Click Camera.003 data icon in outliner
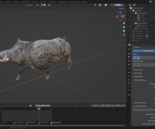155x129 pixels. [x=147, y=36]
